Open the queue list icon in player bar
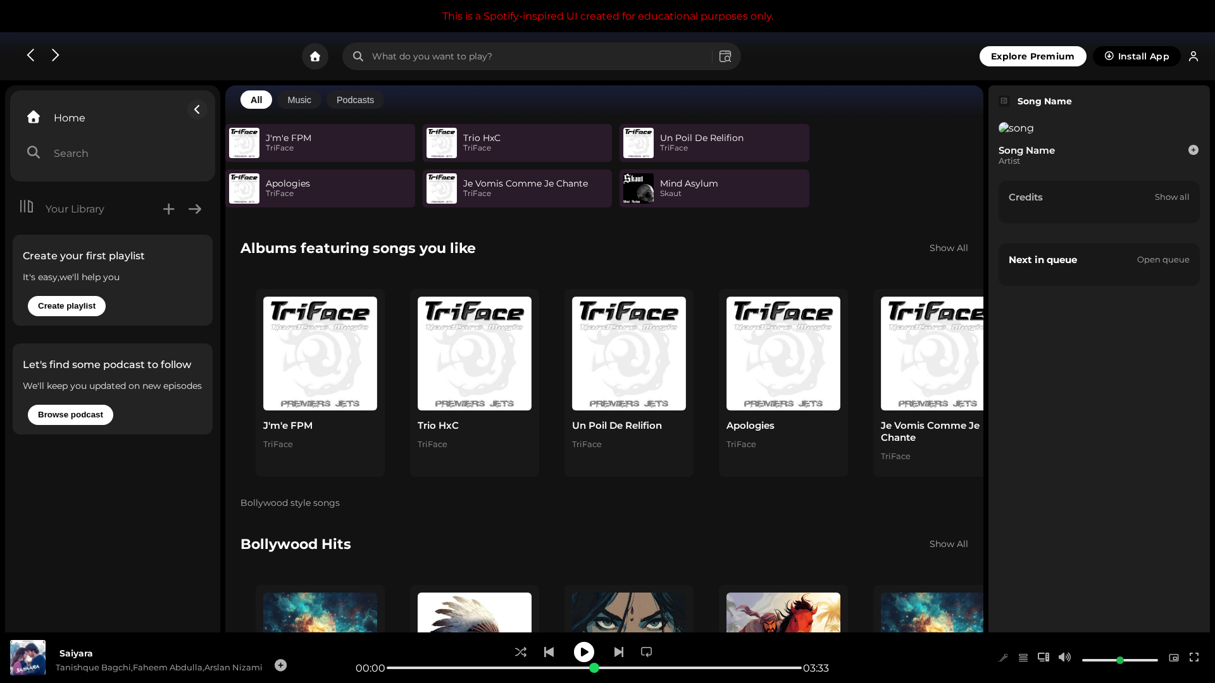Viewport: 1215px width, 683px height. [1023, 658]
